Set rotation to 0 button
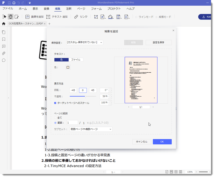Image resolution: width=215 pixels, height=178 pixels. click(83, 90)
